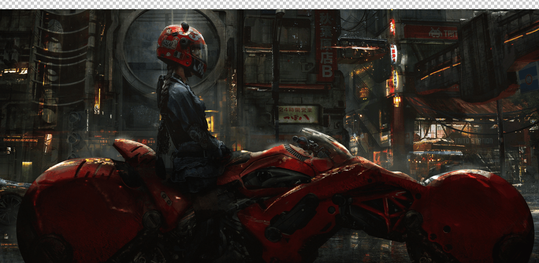Click the red vertical sign ending in 'B'
539x263 pixels.
(x=326, y=46)
